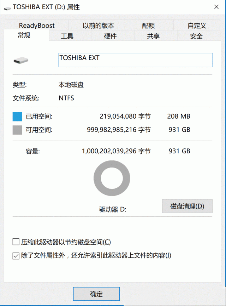Image resolution: width=226 pixels, height=306 pixels.
Task: Switch to the 工具 tab
Action: click(x=67, y=36)
